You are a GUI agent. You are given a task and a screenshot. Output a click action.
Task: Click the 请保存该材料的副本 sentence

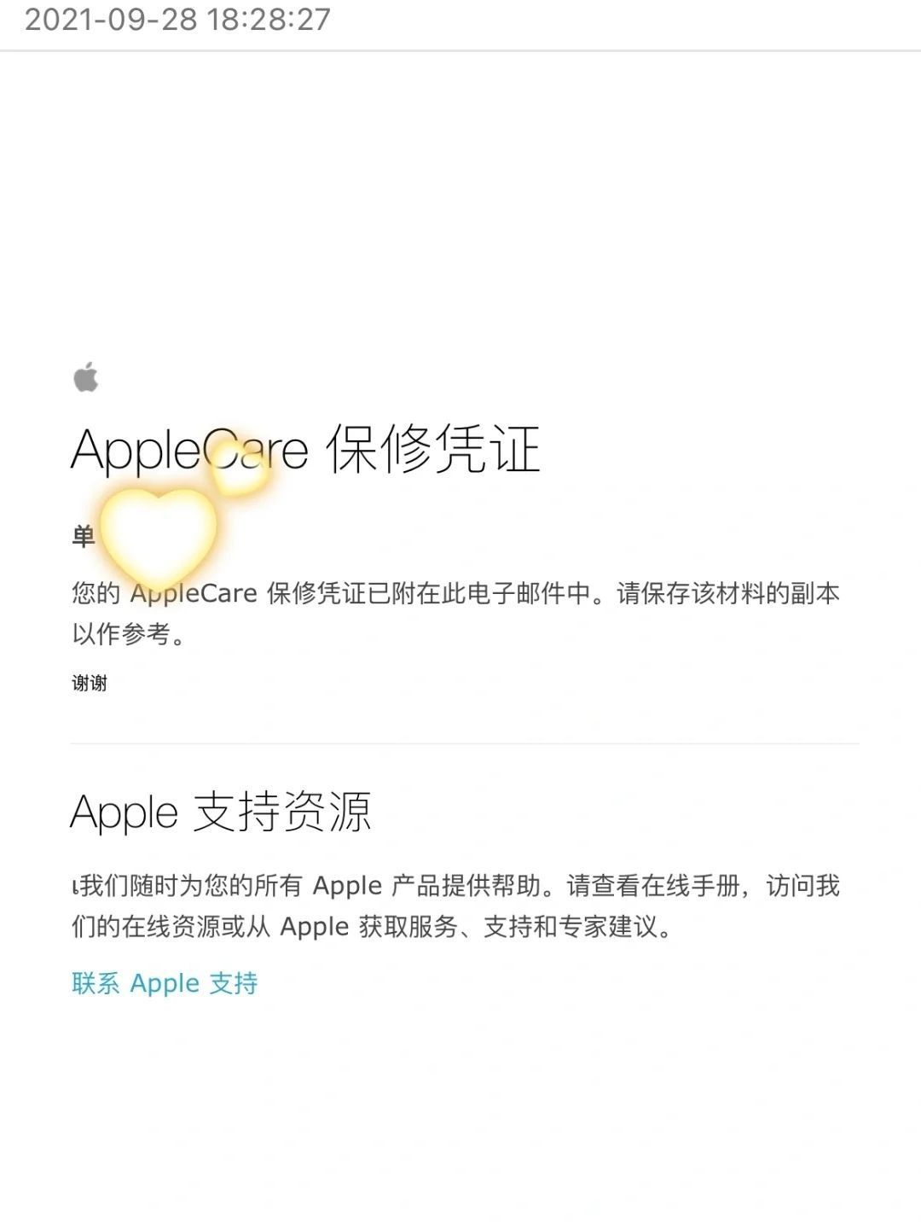tap(728, 592)
